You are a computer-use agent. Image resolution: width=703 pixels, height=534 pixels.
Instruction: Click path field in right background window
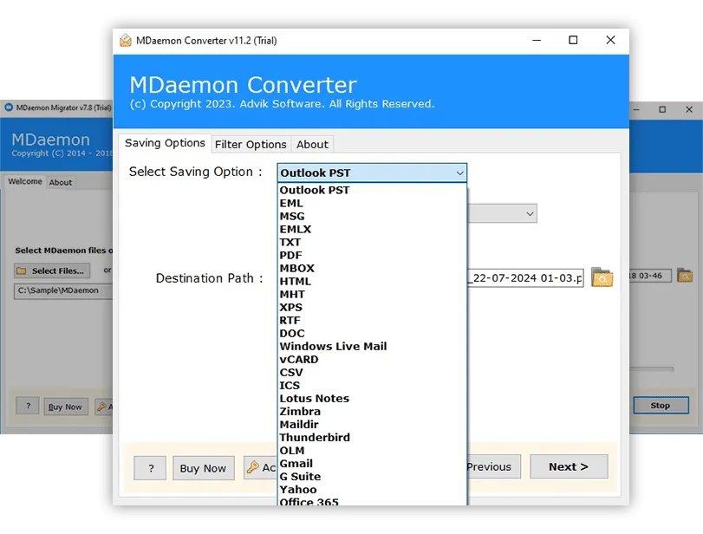(x=650, y=276)
